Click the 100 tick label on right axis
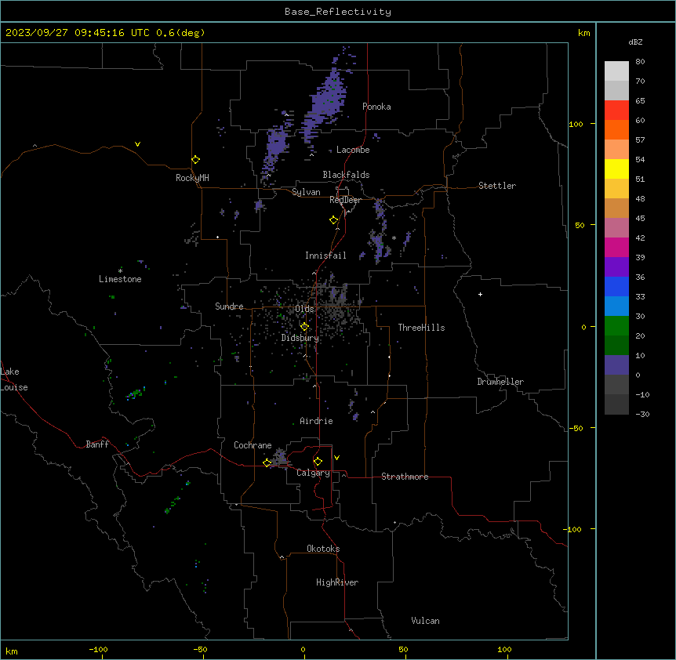This screenshot has height=660, width=676. (x=576, y=125)
